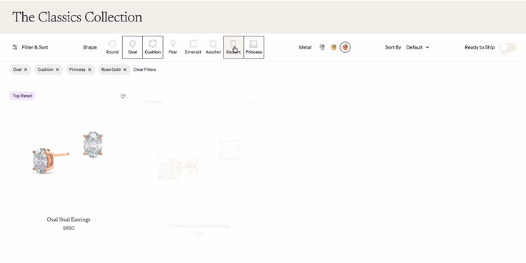Click the Filter & Sort sliders icon
The image size is (526, 263).
tap(15, 47)
